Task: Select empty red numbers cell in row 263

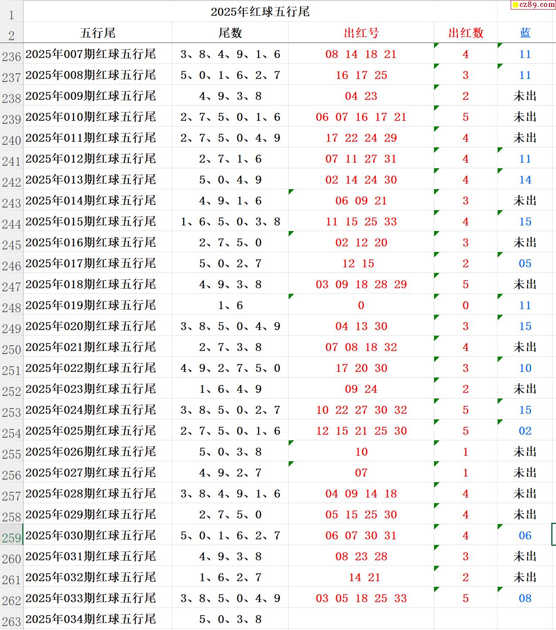Action: point(361,619)
